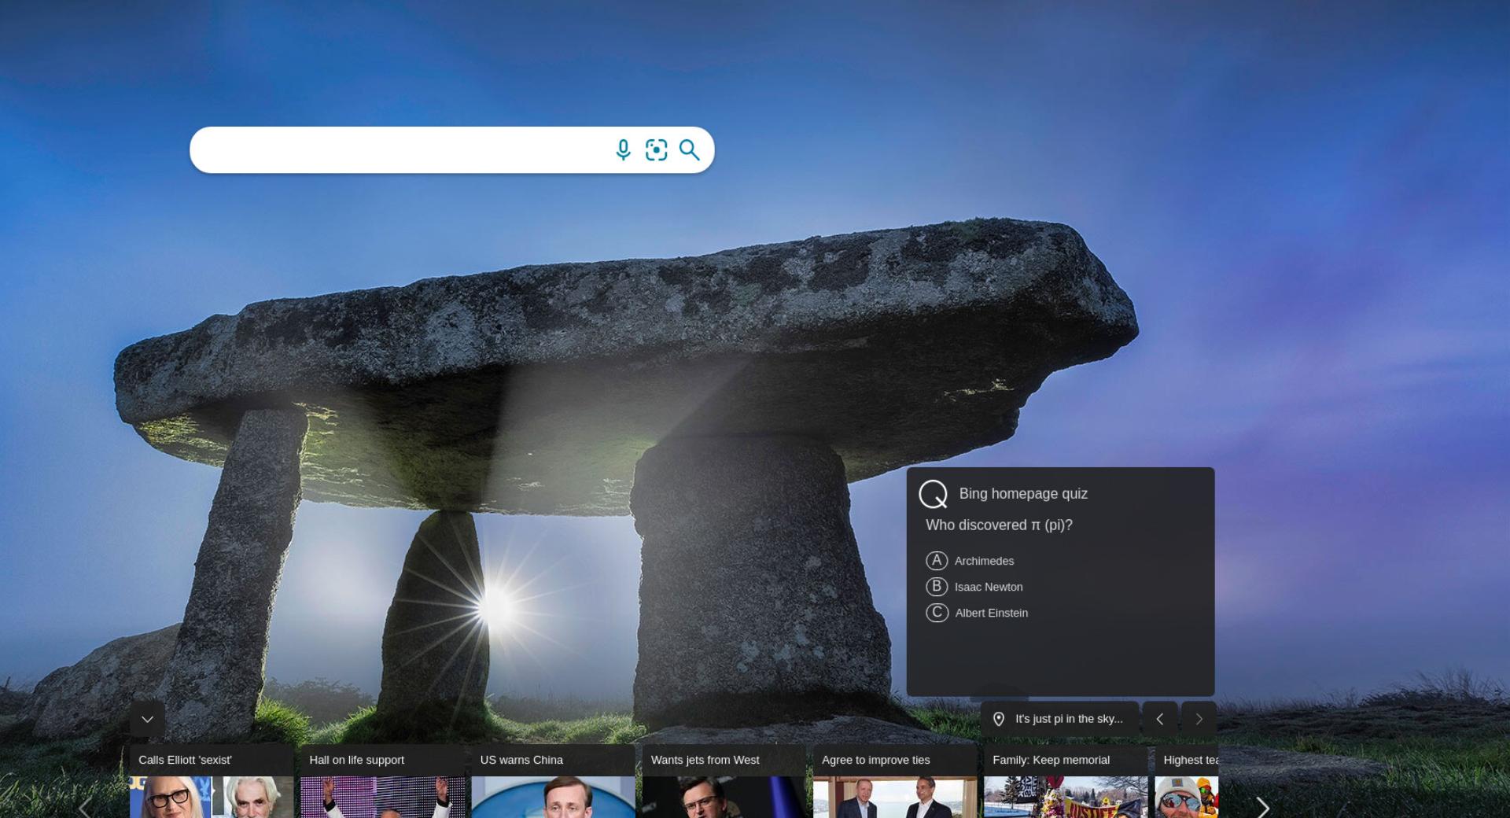This screenshot has height=818, width=1510.
Task: Open visual search camera icon
Action: click(x=656, y=149)
